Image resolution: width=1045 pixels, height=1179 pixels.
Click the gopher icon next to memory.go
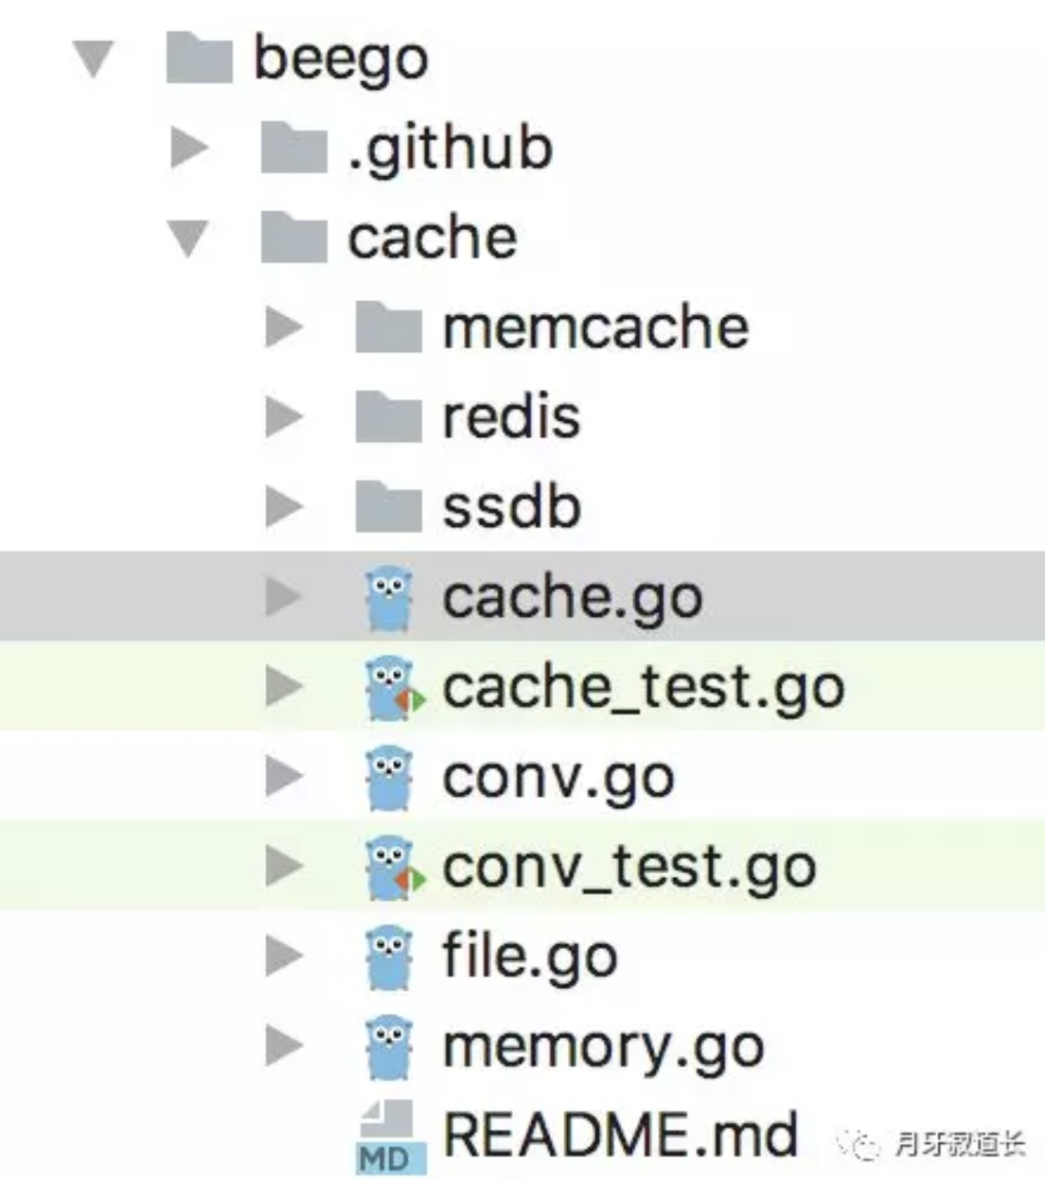(x=389, y=1047)
